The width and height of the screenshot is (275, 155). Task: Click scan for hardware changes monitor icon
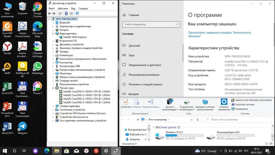77,13
